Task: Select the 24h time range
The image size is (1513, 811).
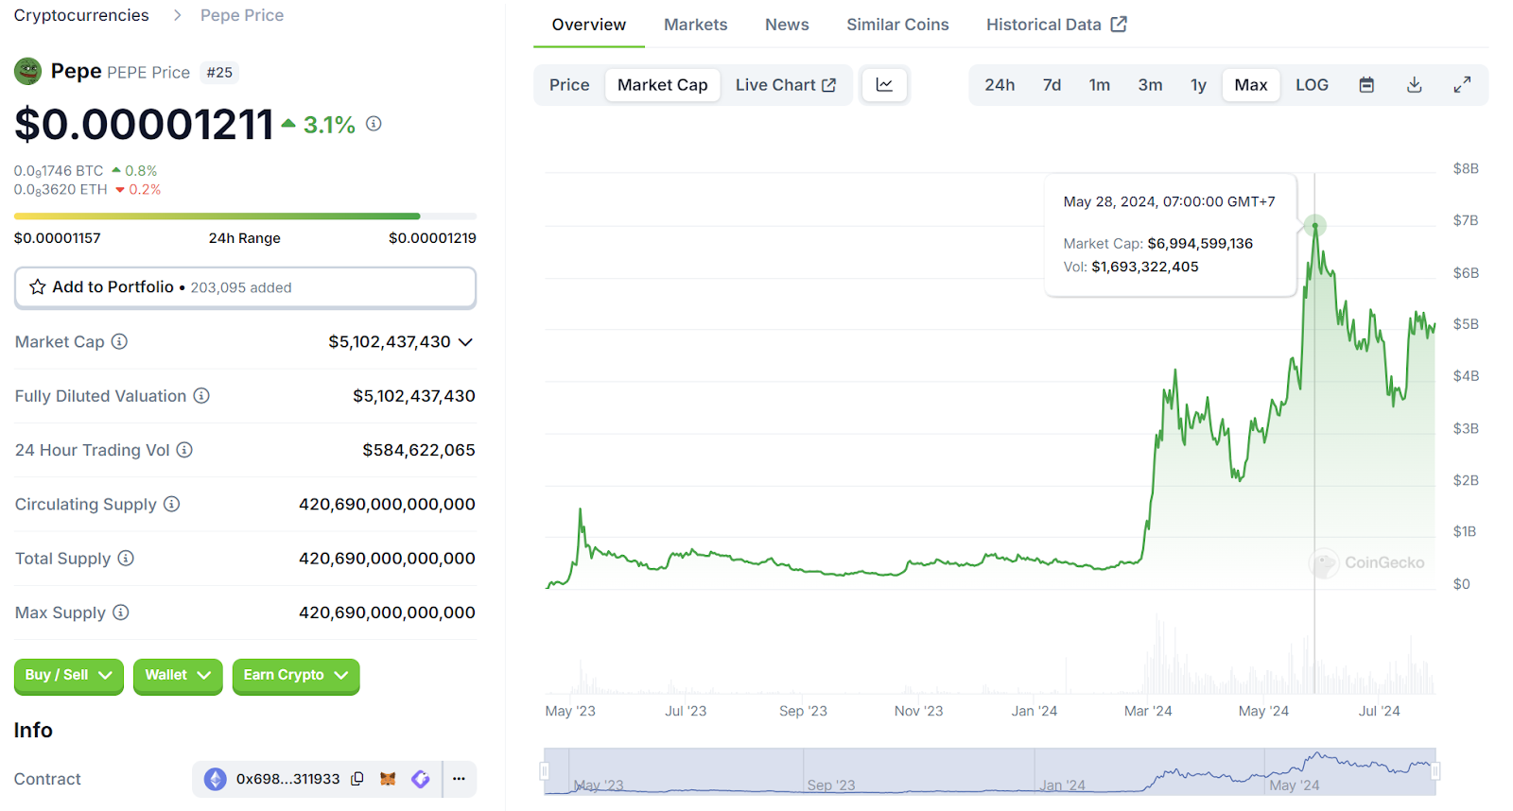Action: (1000, 85)
